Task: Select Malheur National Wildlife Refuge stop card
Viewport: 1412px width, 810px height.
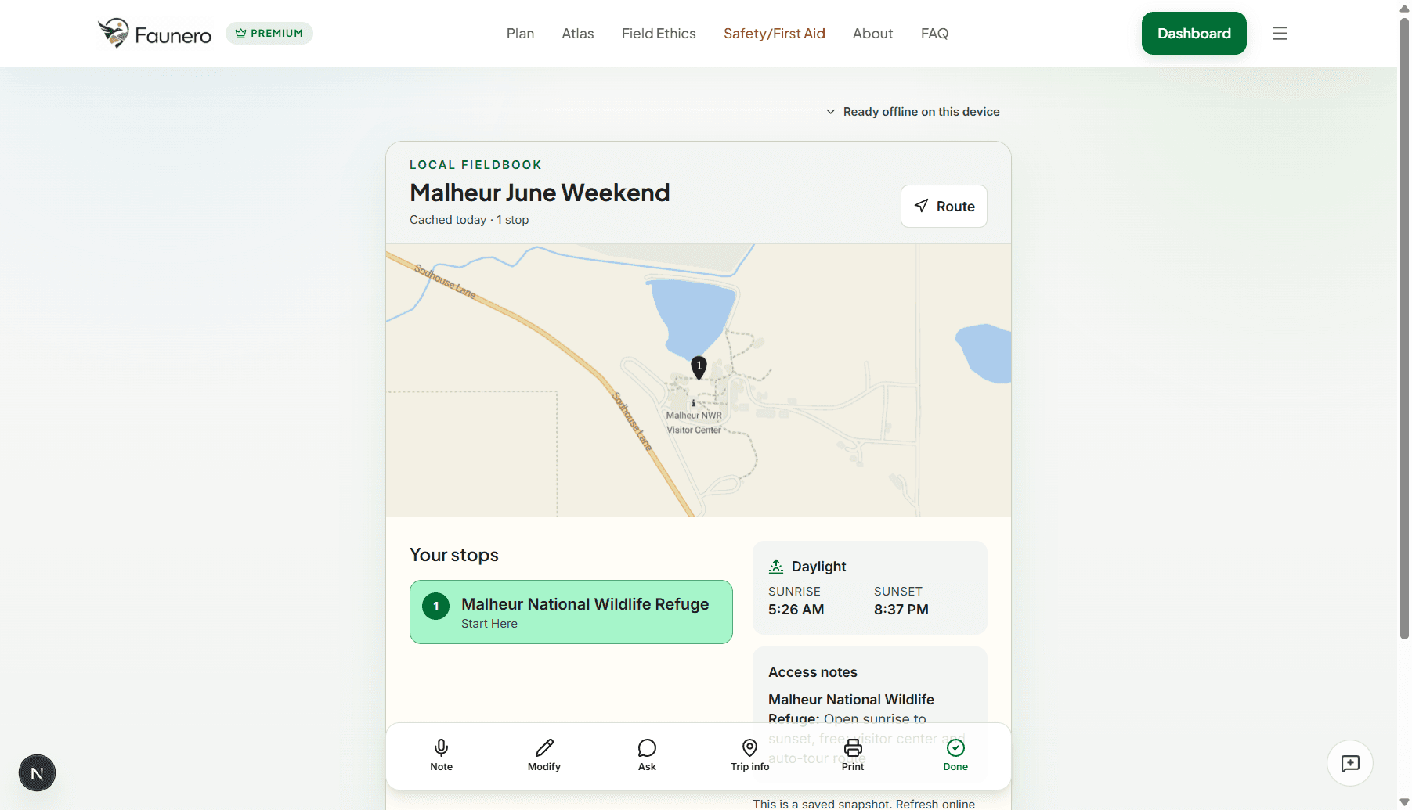Action: click(x=571, y=612)
